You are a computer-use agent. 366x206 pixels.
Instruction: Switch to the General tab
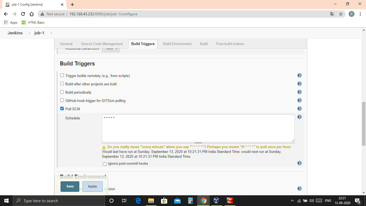66,44
